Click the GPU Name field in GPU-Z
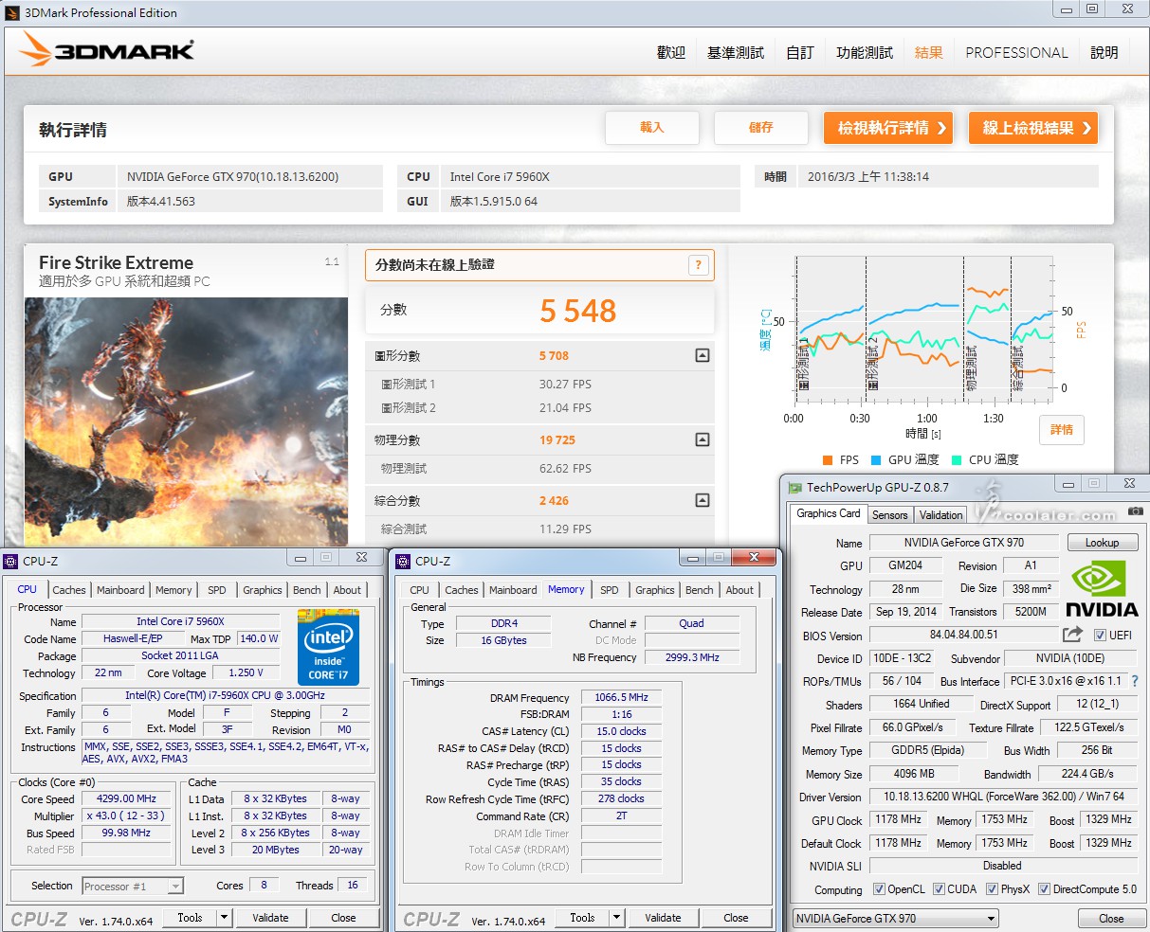 (964, 543)
